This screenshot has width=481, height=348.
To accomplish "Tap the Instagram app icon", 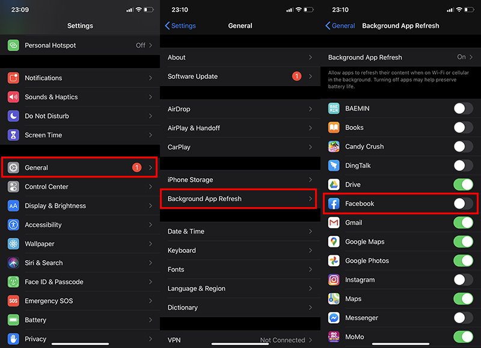I will [x=334, y=280].
